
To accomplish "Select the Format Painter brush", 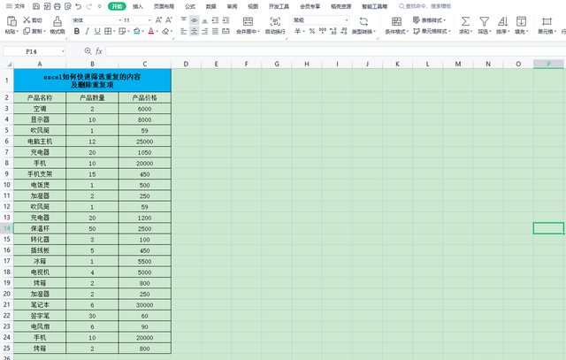I will coord(57,21).
